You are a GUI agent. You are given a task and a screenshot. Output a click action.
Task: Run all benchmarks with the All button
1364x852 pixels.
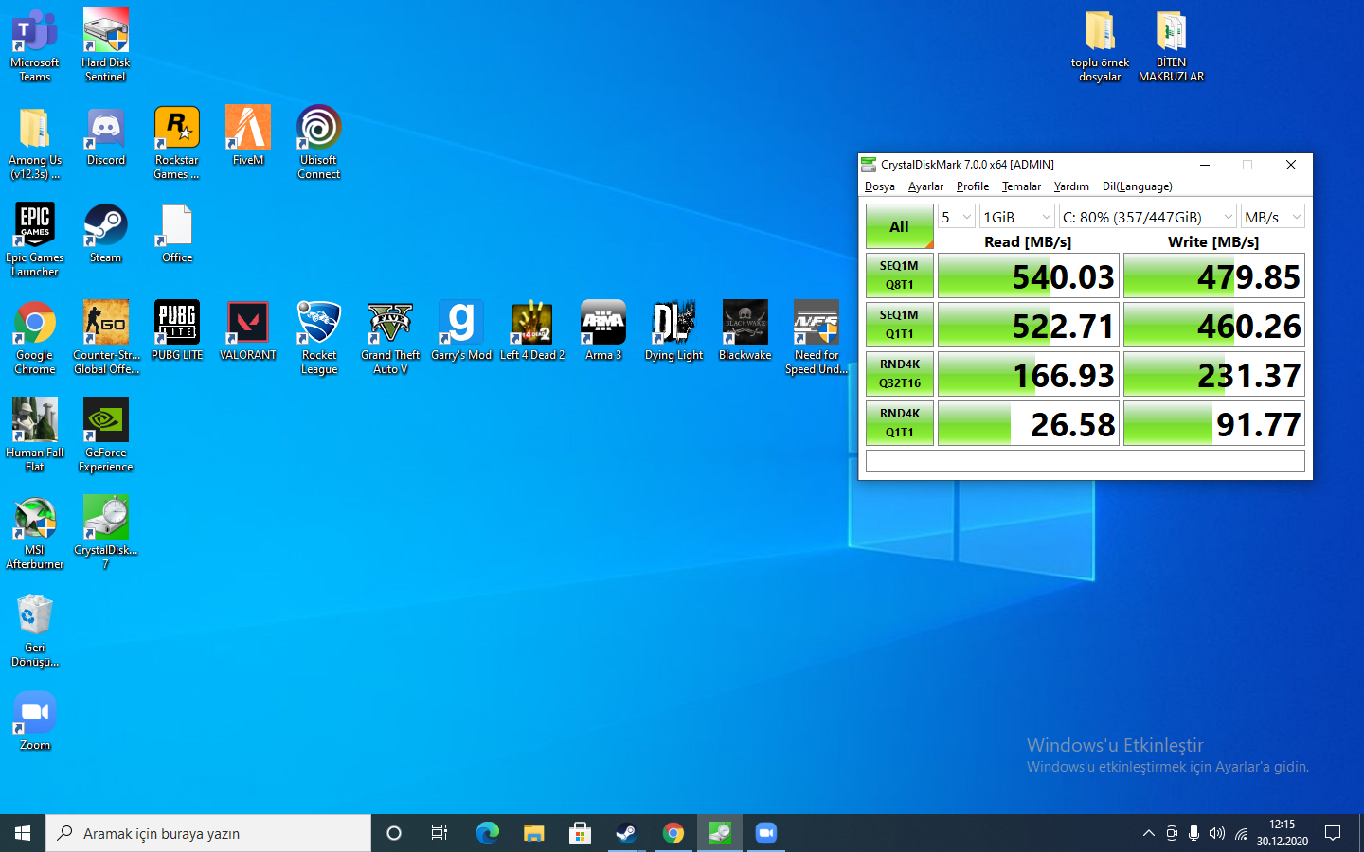(900, 226)
